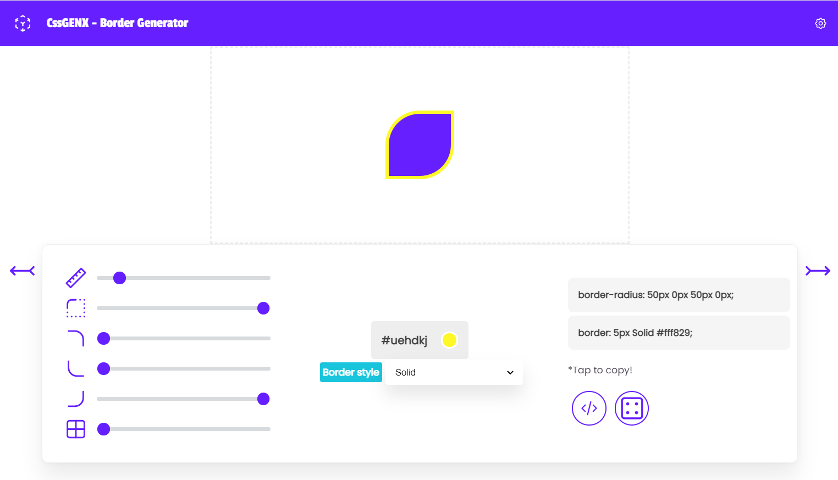Open the Border style dropdown
The height and width of the screenshot is (480, 838).
[453, 372]
